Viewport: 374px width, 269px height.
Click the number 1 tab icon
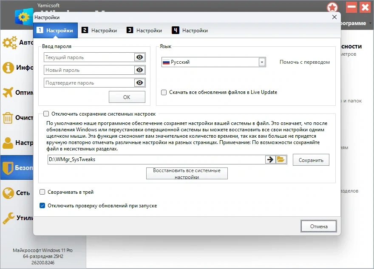point(40,30)
